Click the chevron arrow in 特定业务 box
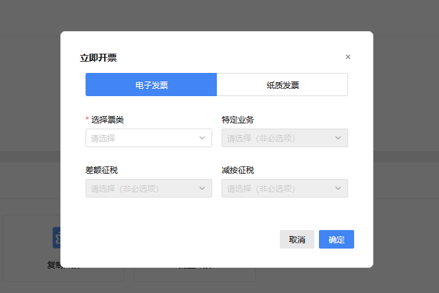Viewport: 439px width, 293px height. click(338, 138)
